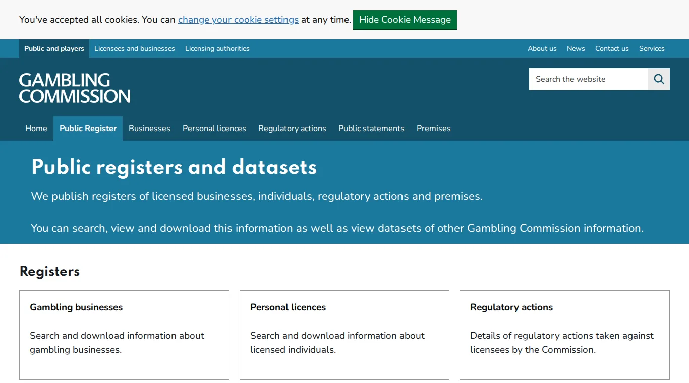
Task: Open Contact us page
Action: click(612, 49)
